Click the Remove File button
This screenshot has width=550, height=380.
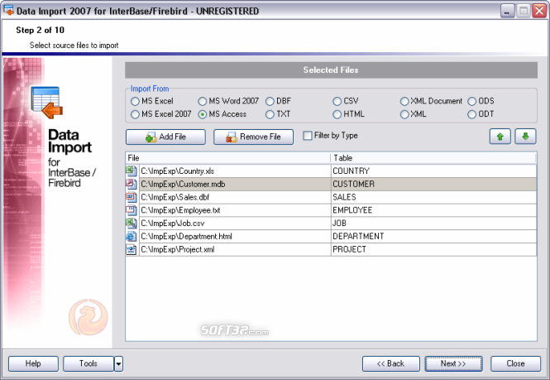253,137
